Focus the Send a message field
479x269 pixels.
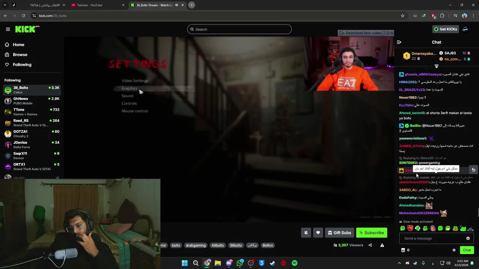tap(436, 238)
